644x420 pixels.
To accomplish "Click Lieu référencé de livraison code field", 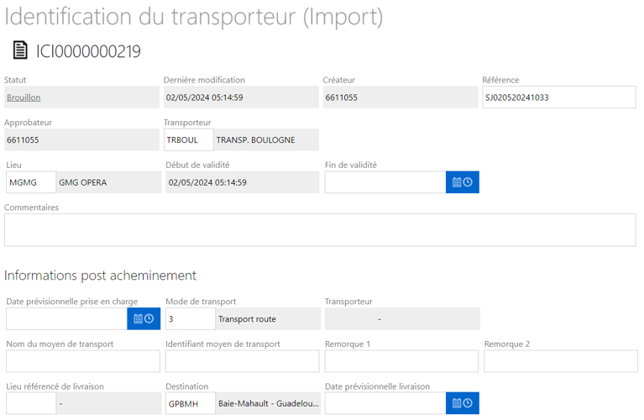I will click(31, 403).
